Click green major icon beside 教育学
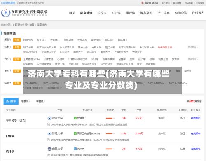The image size is (206, 161). (75, 118)
